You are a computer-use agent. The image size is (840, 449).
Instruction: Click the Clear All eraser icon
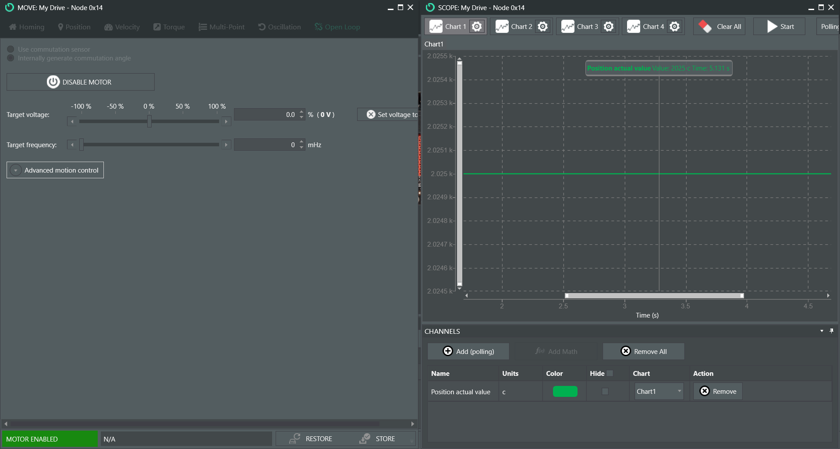pyautogui.click(x=705, y=27)
